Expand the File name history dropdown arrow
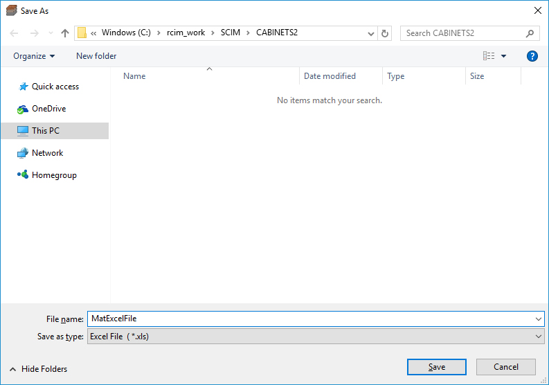 (539, 319)
